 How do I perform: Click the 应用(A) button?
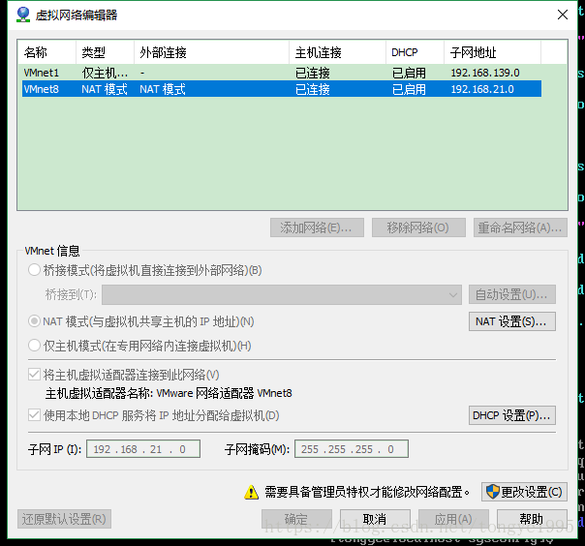coord(453,519)
